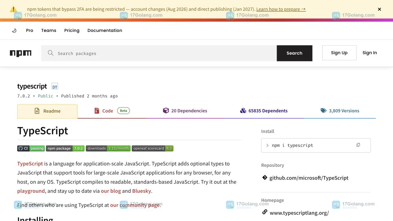
Task: Click the downloads 1.1G/month badge
Action: click(x=108, y=148)
